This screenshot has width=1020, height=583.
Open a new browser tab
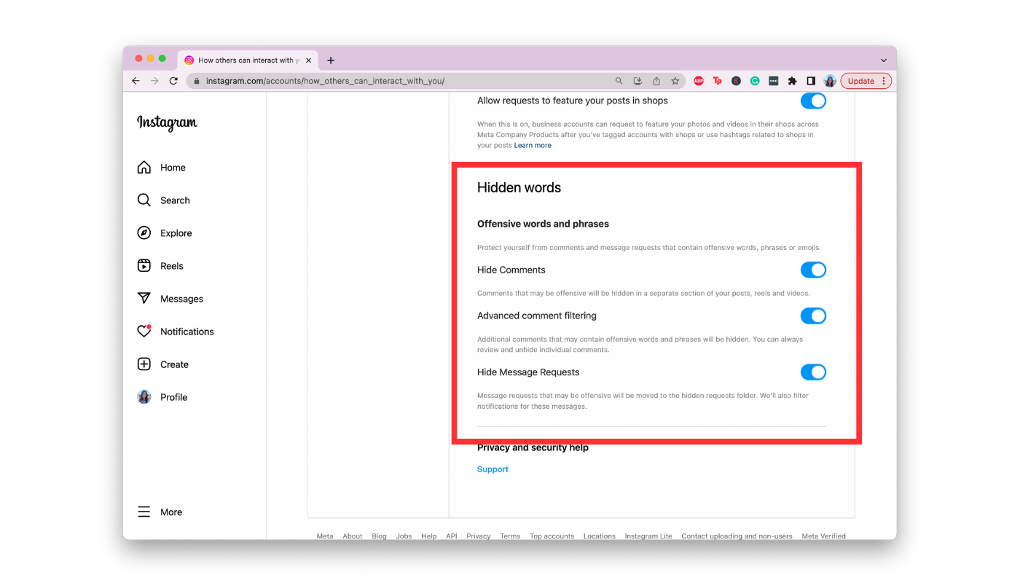click(331, 60)
